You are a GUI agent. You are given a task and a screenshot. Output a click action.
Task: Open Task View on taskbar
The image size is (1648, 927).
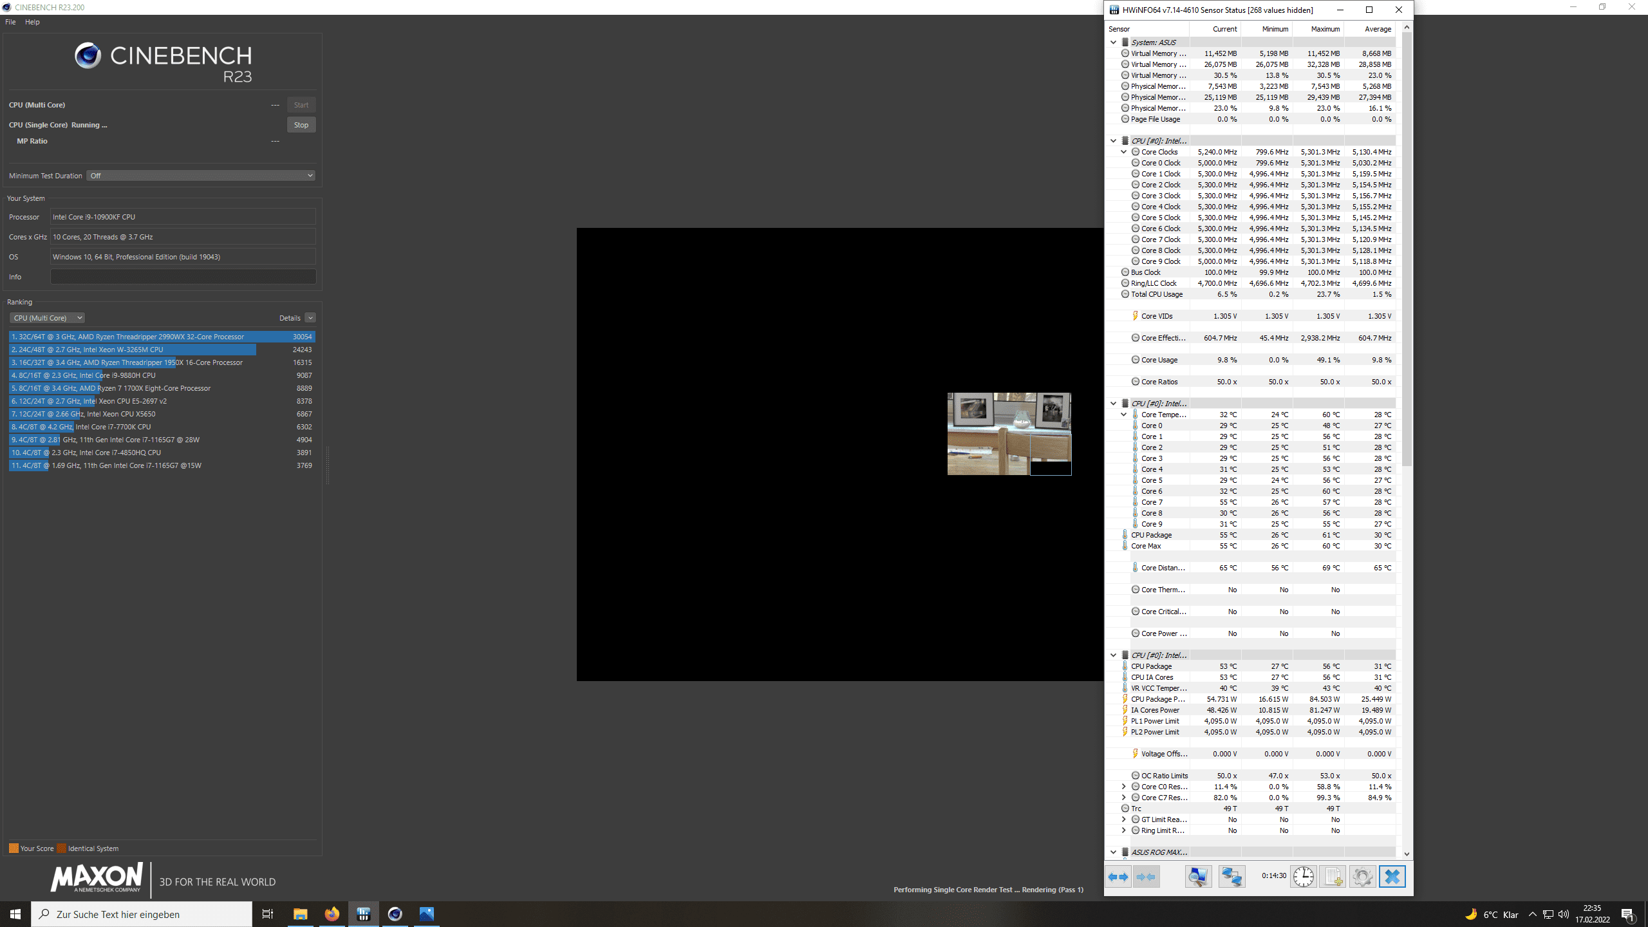click(x=268, y=914)
